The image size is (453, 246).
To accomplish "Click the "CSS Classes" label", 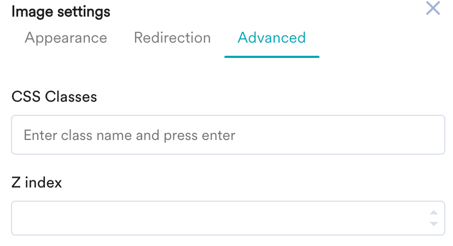I will click(54, 97).
